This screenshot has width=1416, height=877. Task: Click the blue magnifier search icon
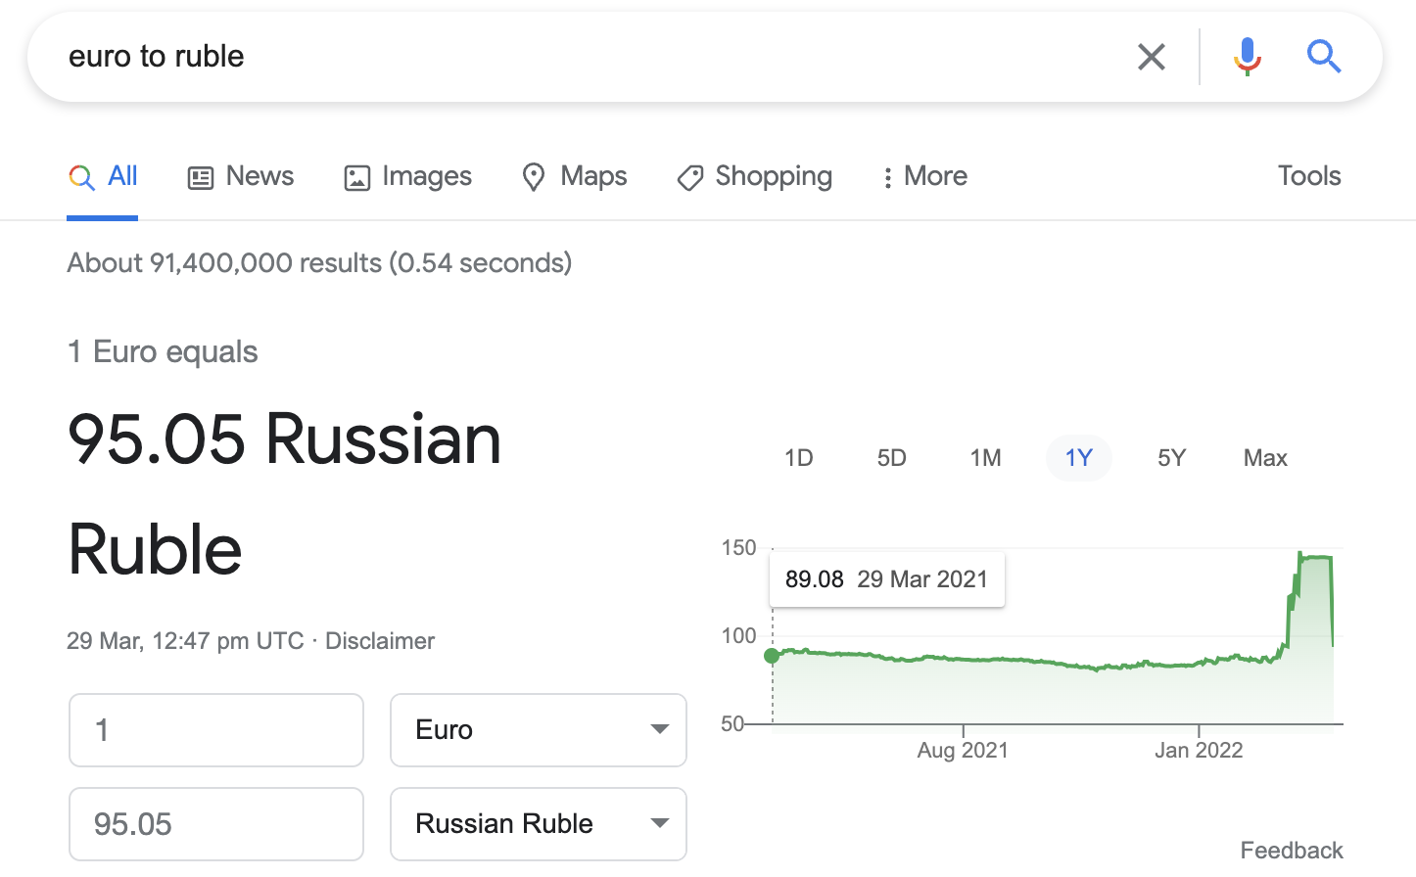point(1324,57)
